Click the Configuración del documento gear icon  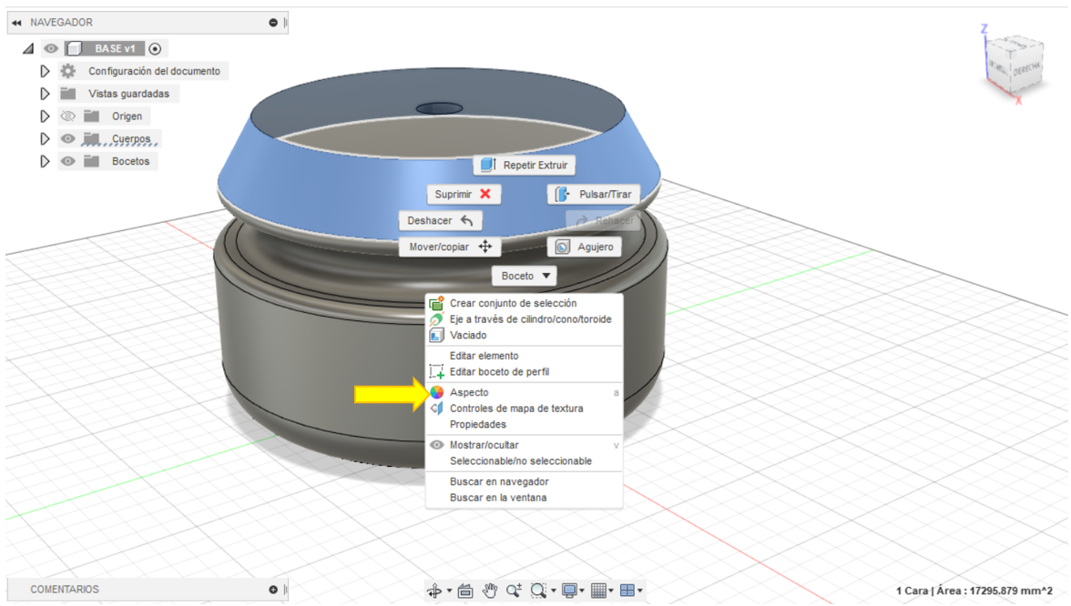click(x=68, y=71)
